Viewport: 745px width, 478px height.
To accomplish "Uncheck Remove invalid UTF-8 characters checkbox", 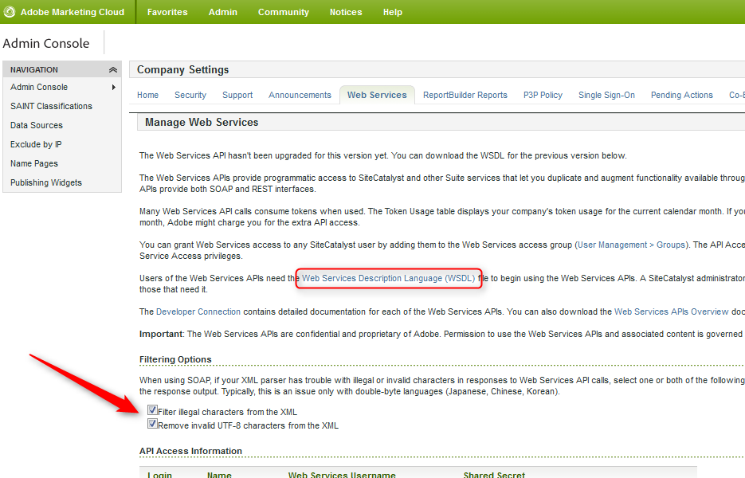I will pyautogui.click(x=152, y=425).
